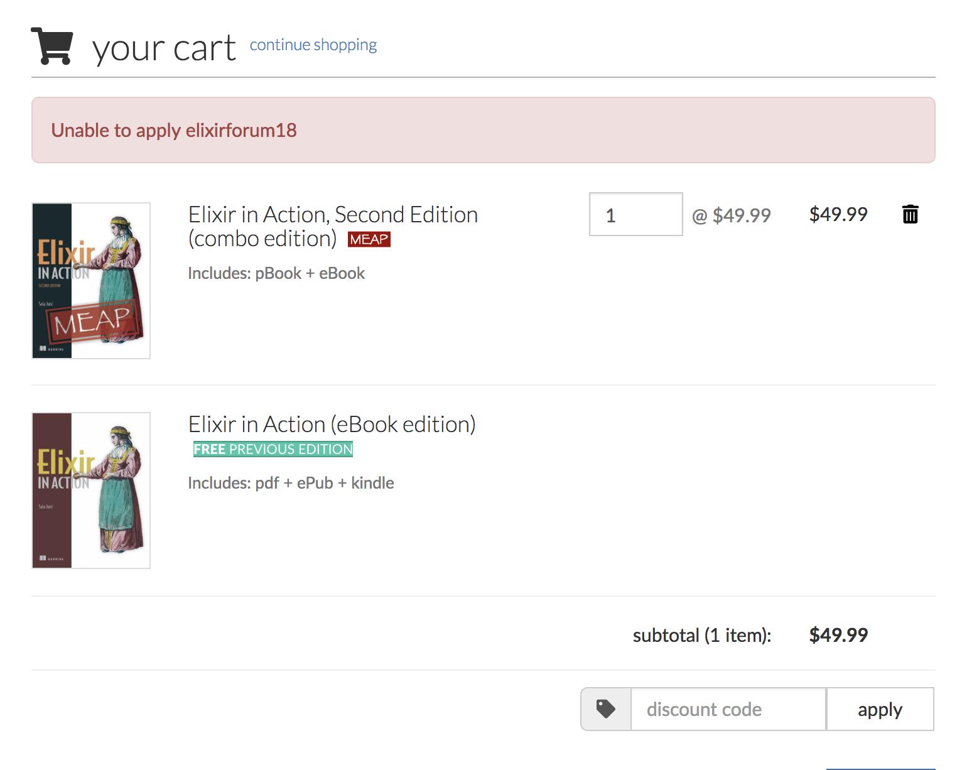Open the Elixir in Action, Second Edition title
This screenshot has height=770, width=957.
click(x=333, y=226)
